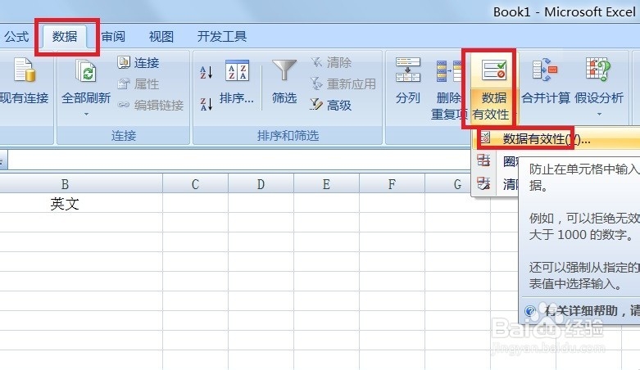
Task: Choose 数据有效性(V)... from the menu
Action: tap(557, 139)
